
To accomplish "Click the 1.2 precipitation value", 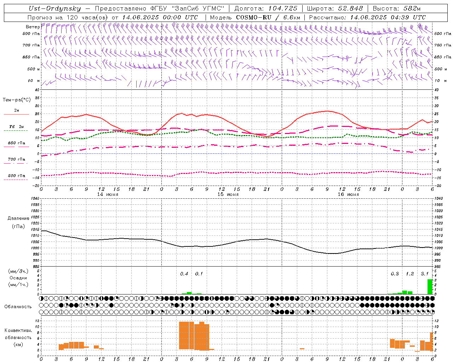I will tap(410, 274).
